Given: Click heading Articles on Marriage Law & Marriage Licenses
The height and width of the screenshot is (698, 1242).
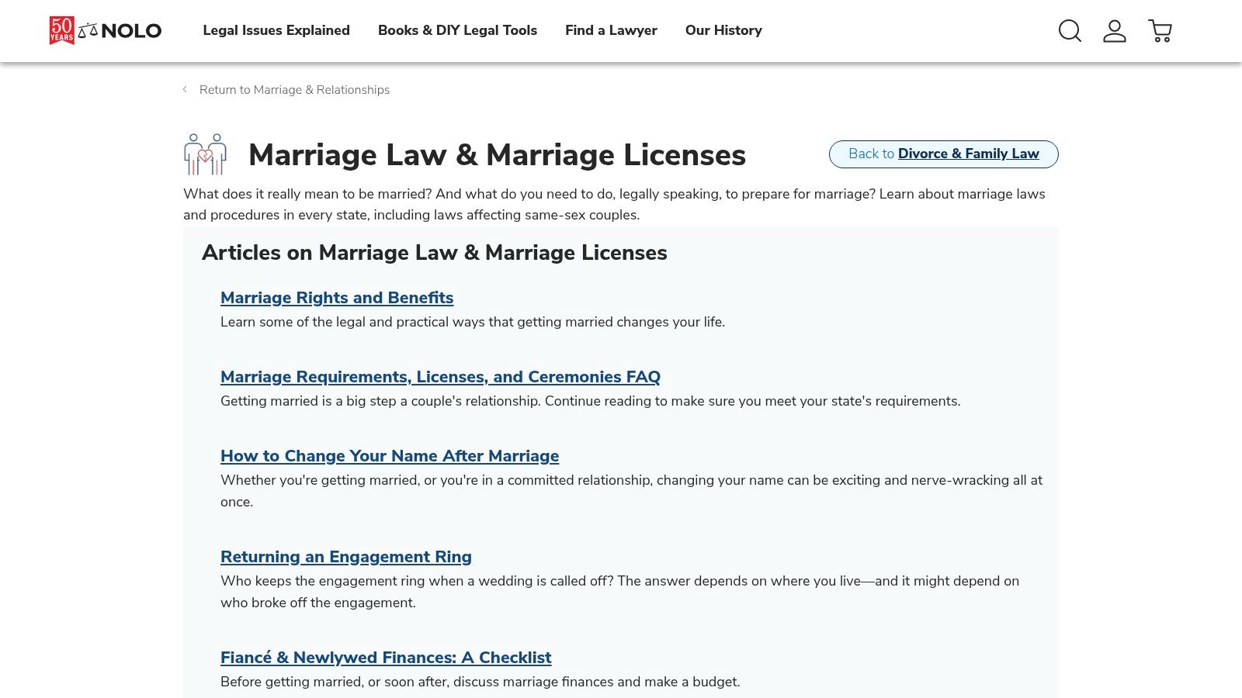Looking at the screenshot, I should point(435,253).
